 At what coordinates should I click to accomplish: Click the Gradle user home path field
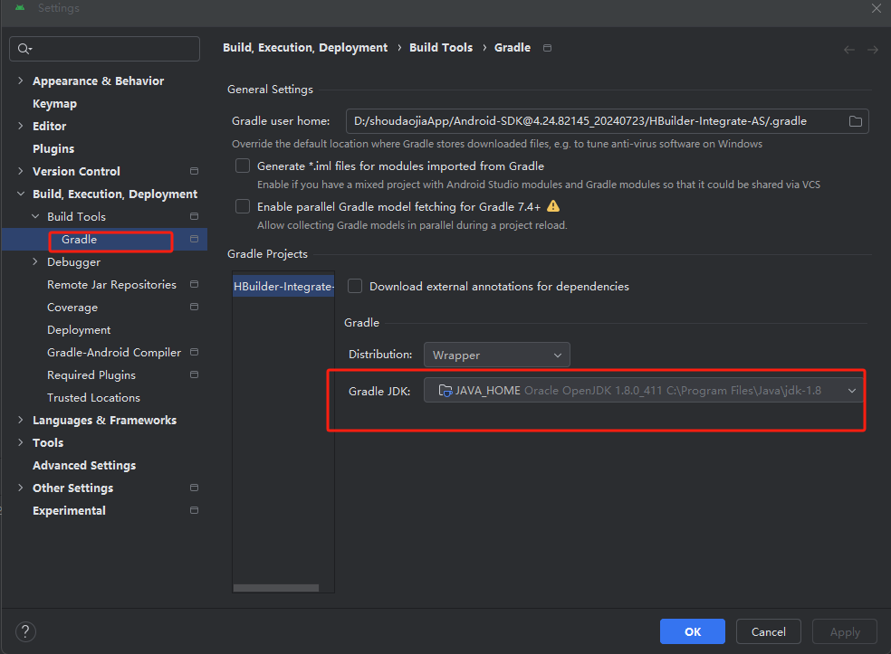[x=607, y=121]
